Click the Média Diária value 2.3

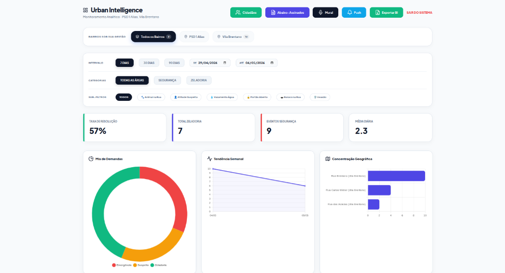pos(361,131)
